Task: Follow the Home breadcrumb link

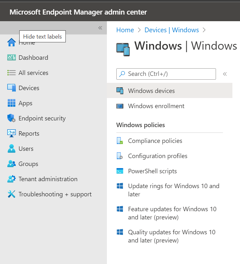Action: tap(125, 30)
